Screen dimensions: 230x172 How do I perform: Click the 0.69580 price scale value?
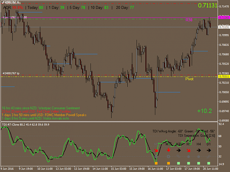click(224, 121)
